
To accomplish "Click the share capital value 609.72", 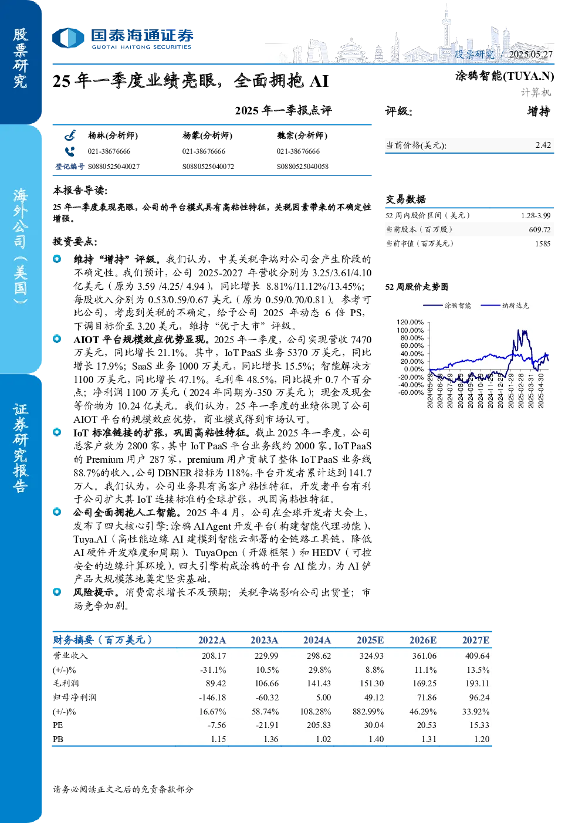I will pyautogui.click(x=540, y=230).
